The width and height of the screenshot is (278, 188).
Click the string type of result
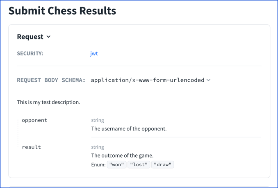[x=98, y=147]
